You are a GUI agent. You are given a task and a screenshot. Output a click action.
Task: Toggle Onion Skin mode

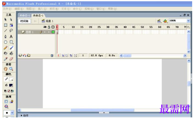63,56
